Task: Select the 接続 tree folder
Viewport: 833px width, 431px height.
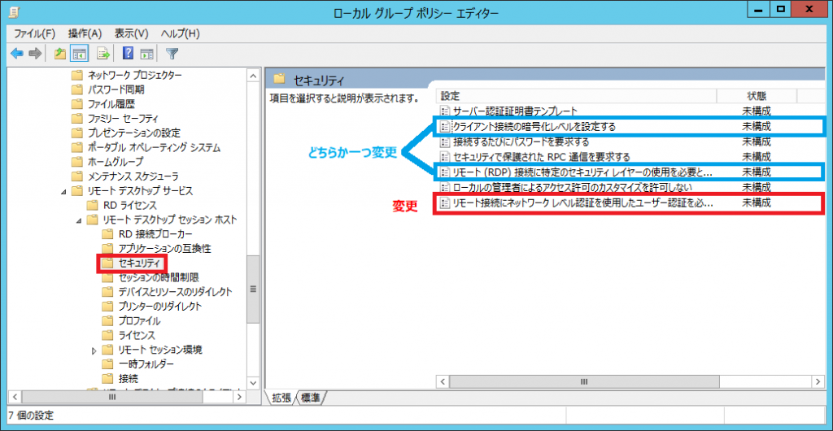Action: tap(129, 378)
